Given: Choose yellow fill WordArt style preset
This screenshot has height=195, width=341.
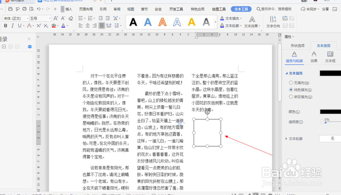Looking at the screenshot, I should click(x=192, y=22).
